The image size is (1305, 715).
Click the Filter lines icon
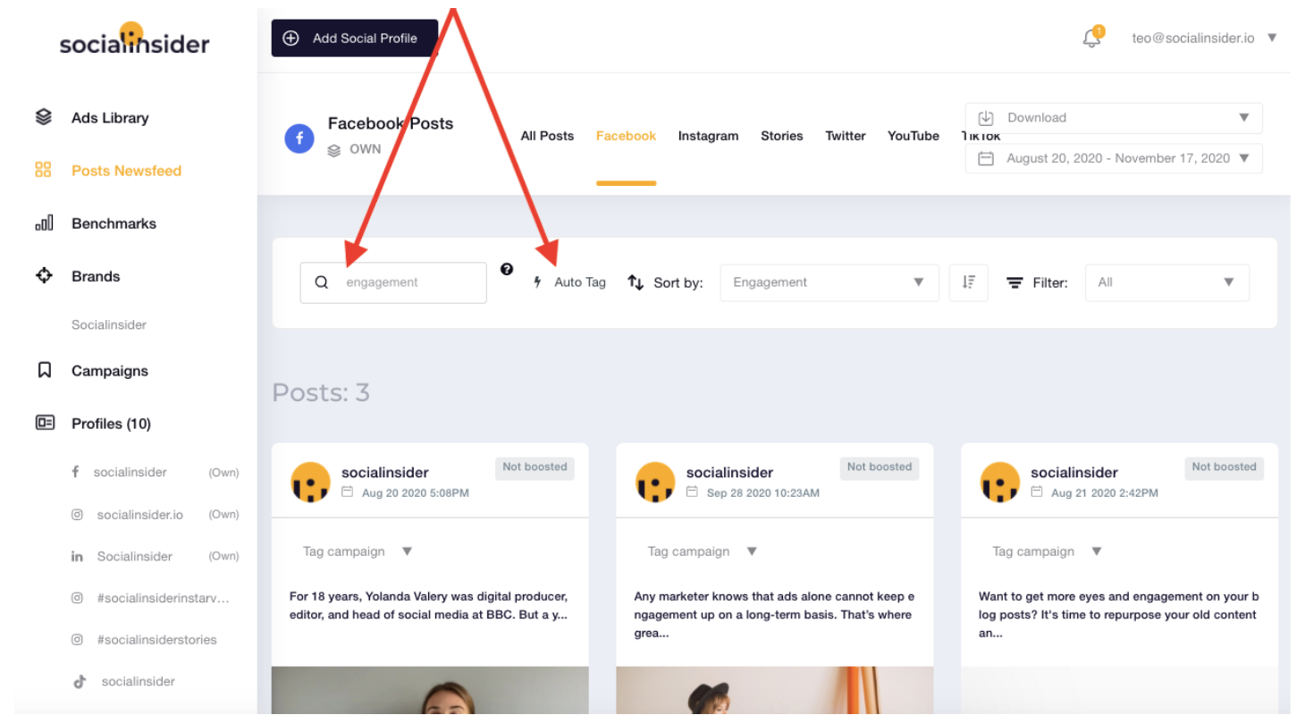pyautogui.click(x=1015, y=282)
